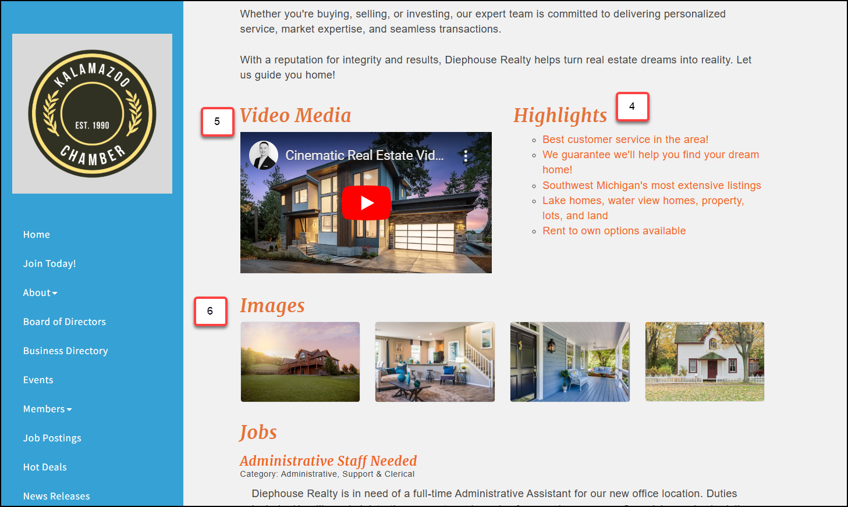Open the Cinematic Real Estate video title
The width and height of the screenshot is (848, 507).
pyautogui.click(x=364, y=155)
